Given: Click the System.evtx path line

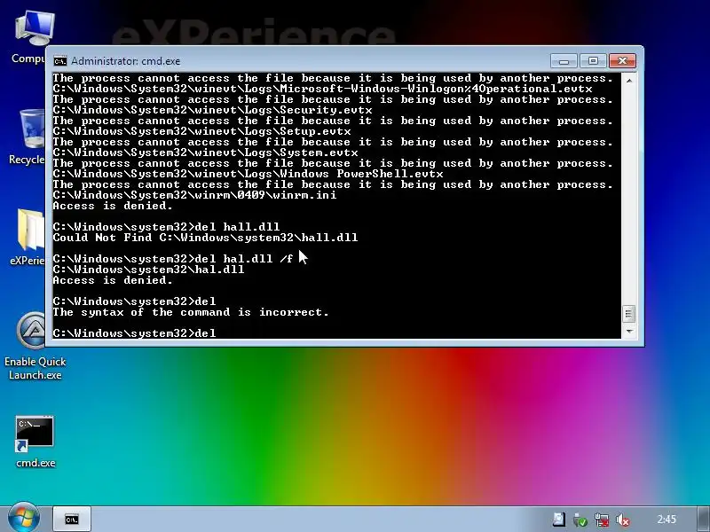Looking at the screenshot, I should (x=205, y=153).
